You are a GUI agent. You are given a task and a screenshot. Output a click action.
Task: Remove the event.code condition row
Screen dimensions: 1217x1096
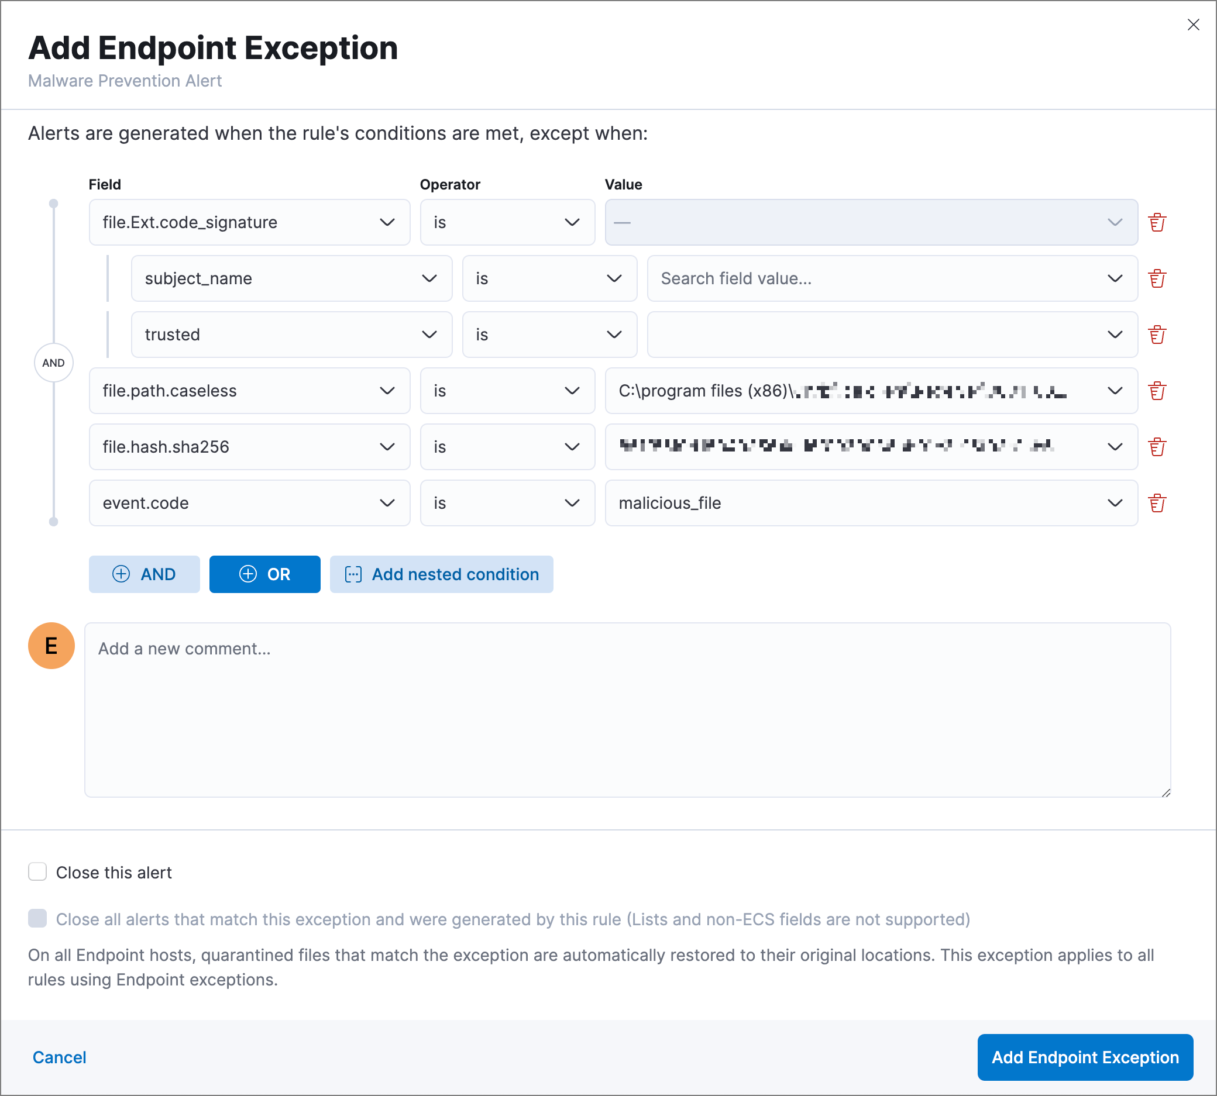(1157, 503)
